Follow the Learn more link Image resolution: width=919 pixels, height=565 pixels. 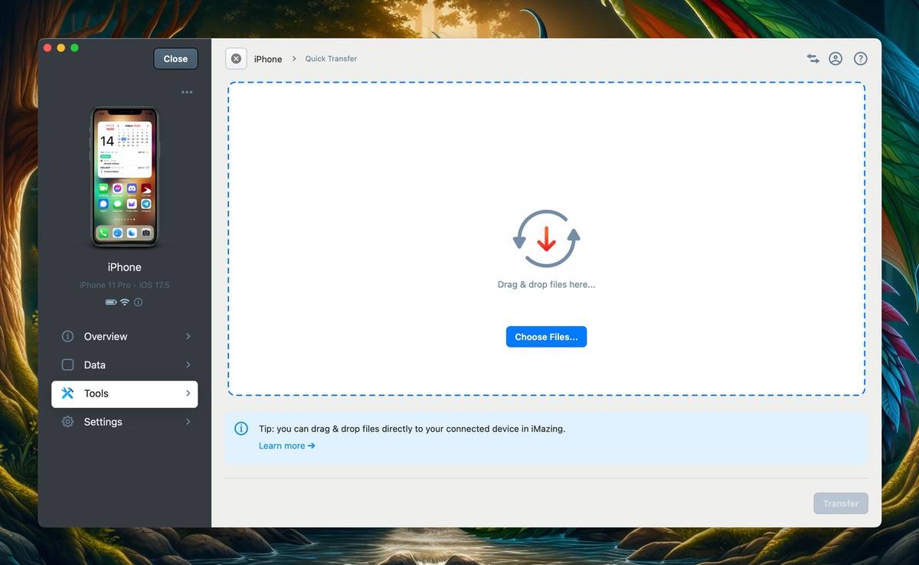286,446
